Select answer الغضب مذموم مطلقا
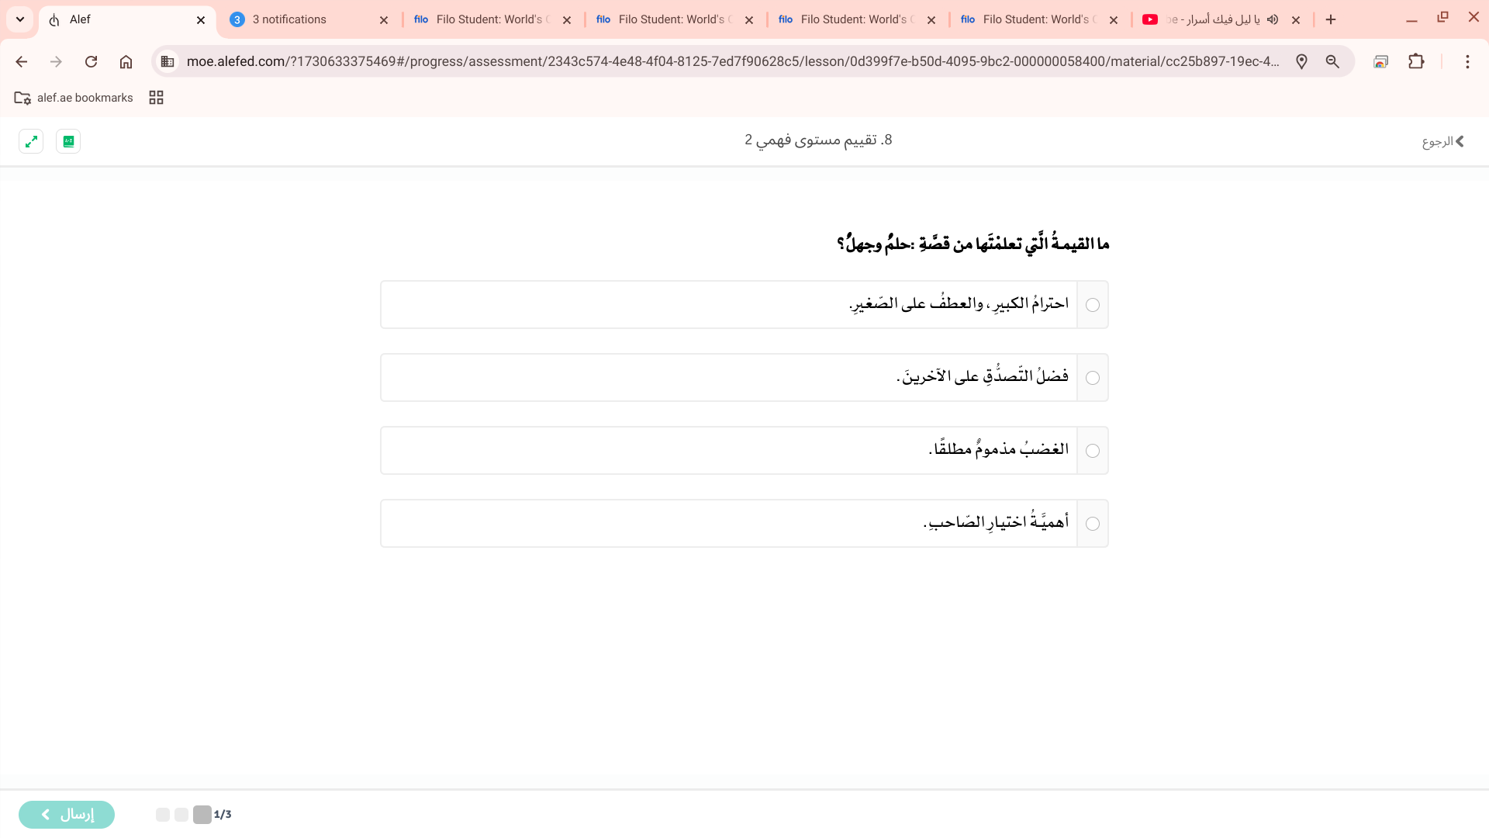Viewport: 1489px width, 838px height. (x=1093, y=451)
